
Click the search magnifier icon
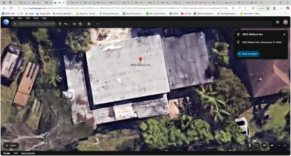tap(15, 24)
